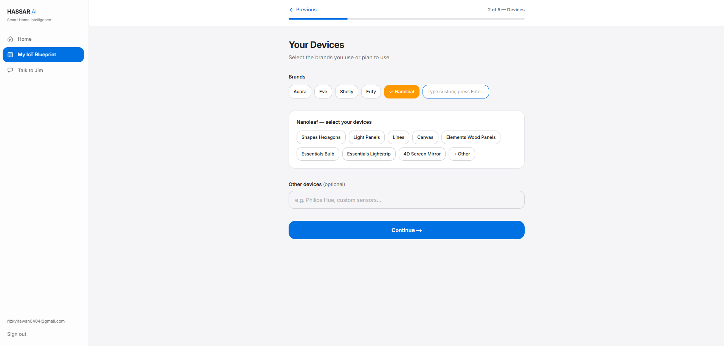Click the step progress bar
The width and height of the screenshot is (724, 346).
(407, 19)
